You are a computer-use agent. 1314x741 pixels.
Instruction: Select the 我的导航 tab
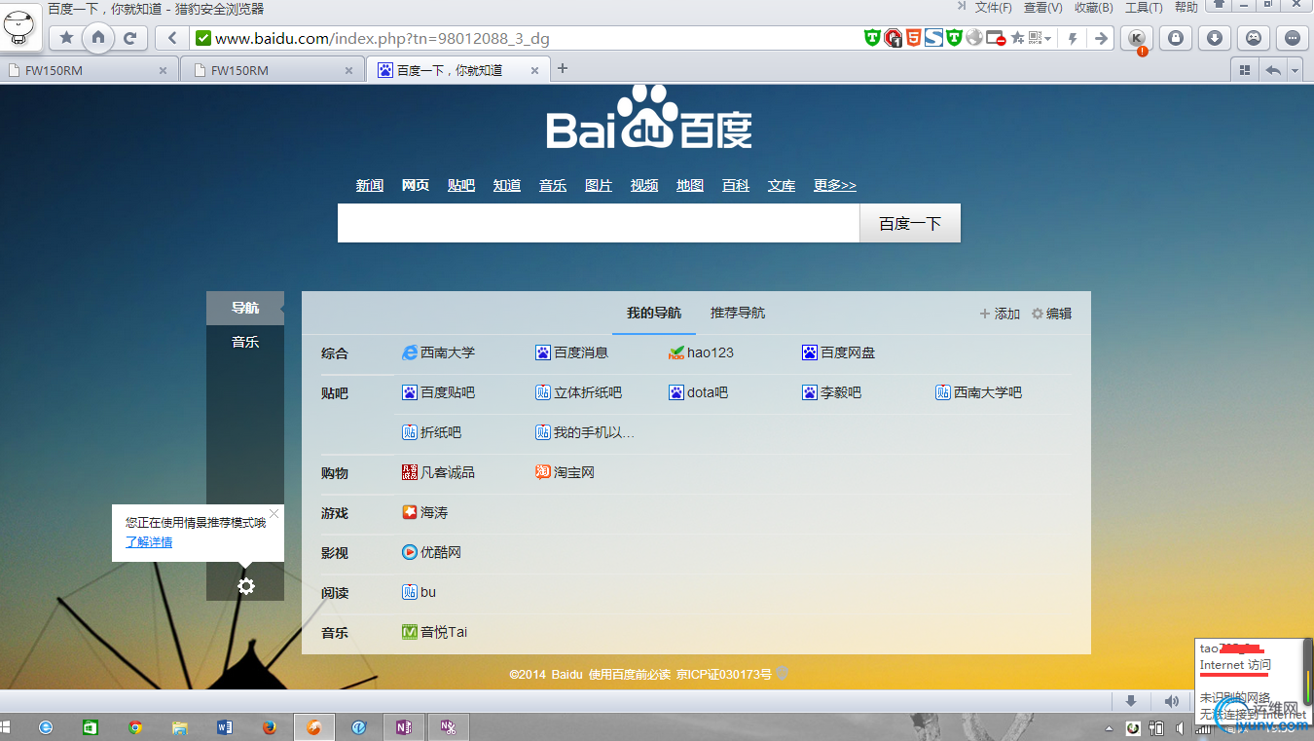tap(654, 313)
